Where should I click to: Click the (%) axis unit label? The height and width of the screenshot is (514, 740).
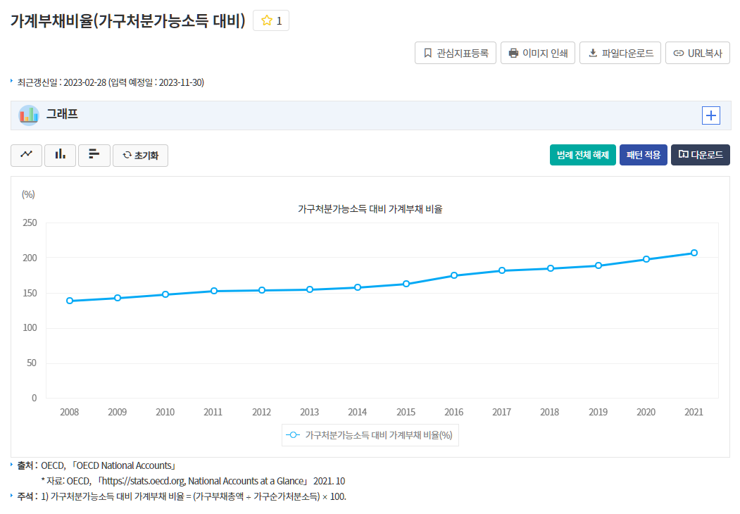point(28,194)
